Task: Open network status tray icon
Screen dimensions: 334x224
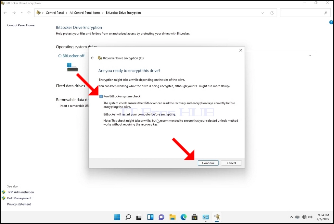Action: (x=304, y=217)
